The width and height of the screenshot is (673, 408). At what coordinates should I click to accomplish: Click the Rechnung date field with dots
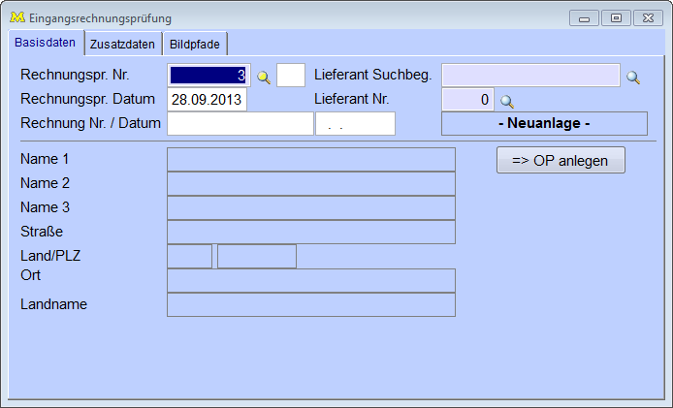click(x=355, y=124)
